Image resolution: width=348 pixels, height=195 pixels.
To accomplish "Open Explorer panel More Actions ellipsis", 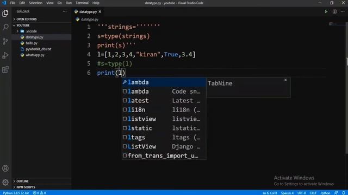I will pos(65,11).
